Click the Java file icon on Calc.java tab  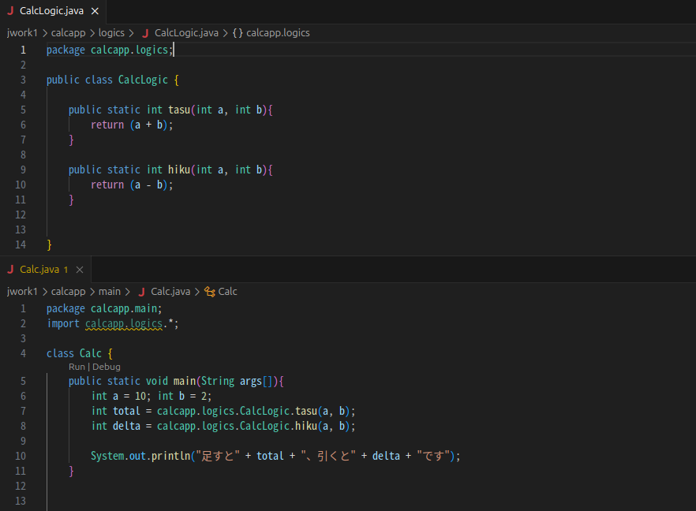tap(11, 269)
